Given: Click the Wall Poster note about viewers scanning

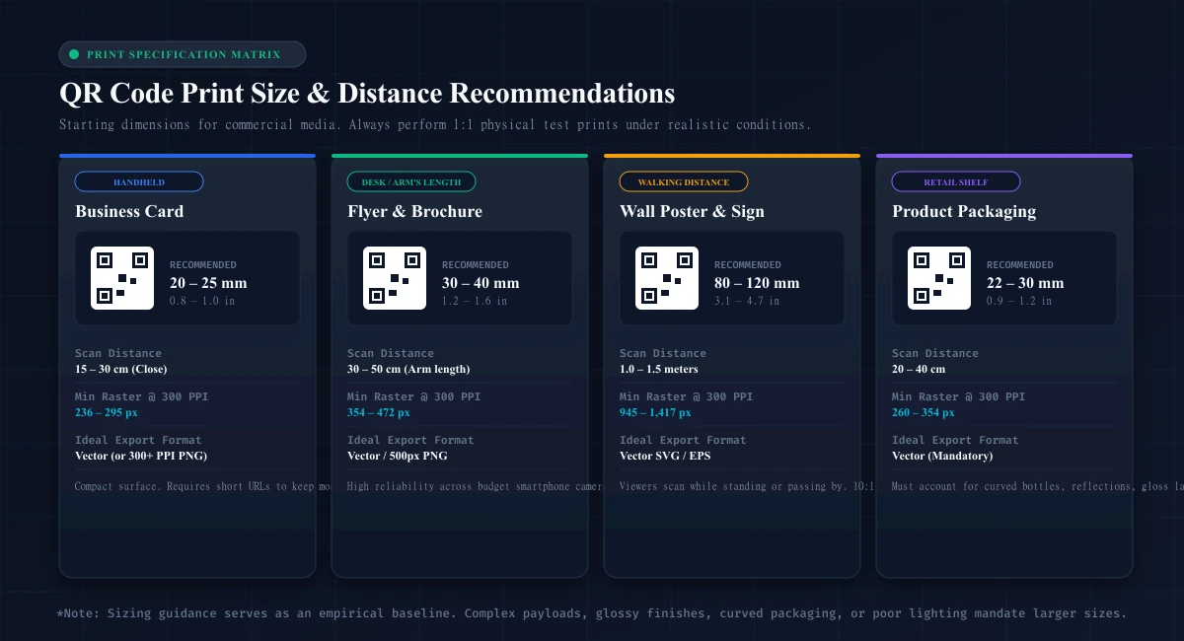Looking at the screenshot, I should pyautogui.click(x=748, y=486).
